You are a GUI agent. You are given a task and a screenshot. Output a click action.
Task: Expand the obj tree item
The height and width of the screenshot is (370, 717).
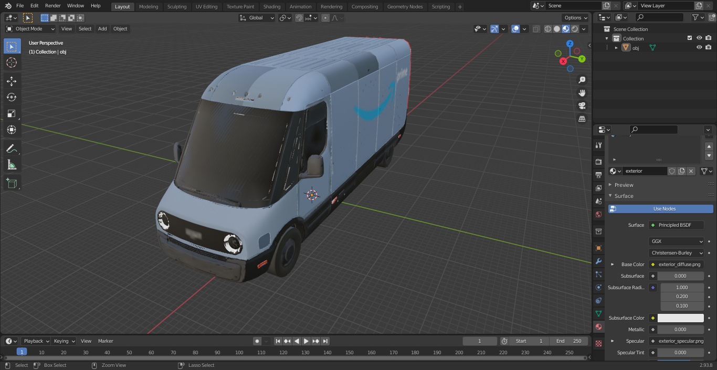pos(616,48)
